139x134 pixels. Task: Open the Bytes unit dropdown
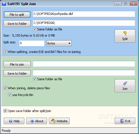pyautogui.click(x=59, y=43)
